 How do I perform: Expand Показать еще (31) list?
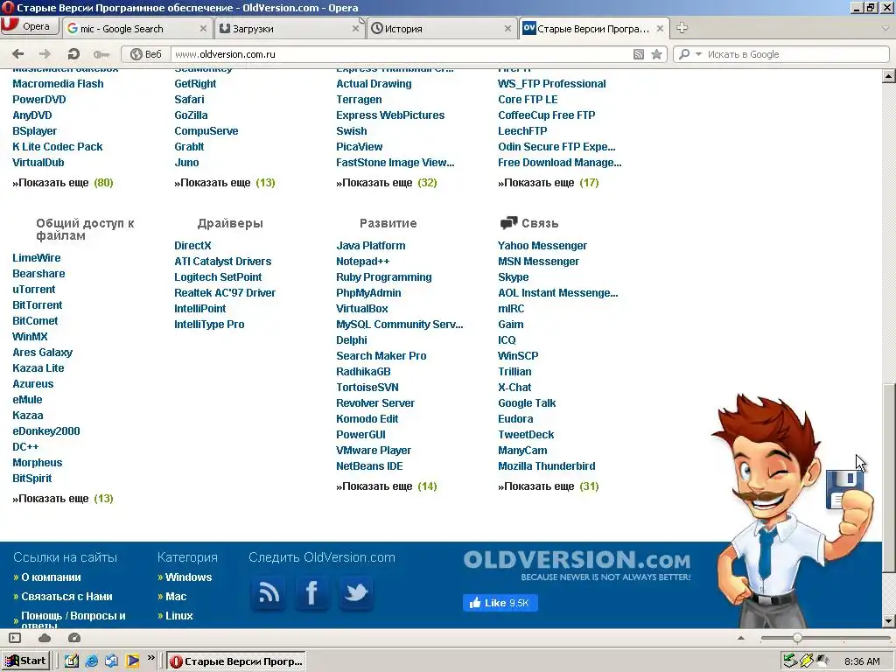pyautogui.click(x=548, y=486)
